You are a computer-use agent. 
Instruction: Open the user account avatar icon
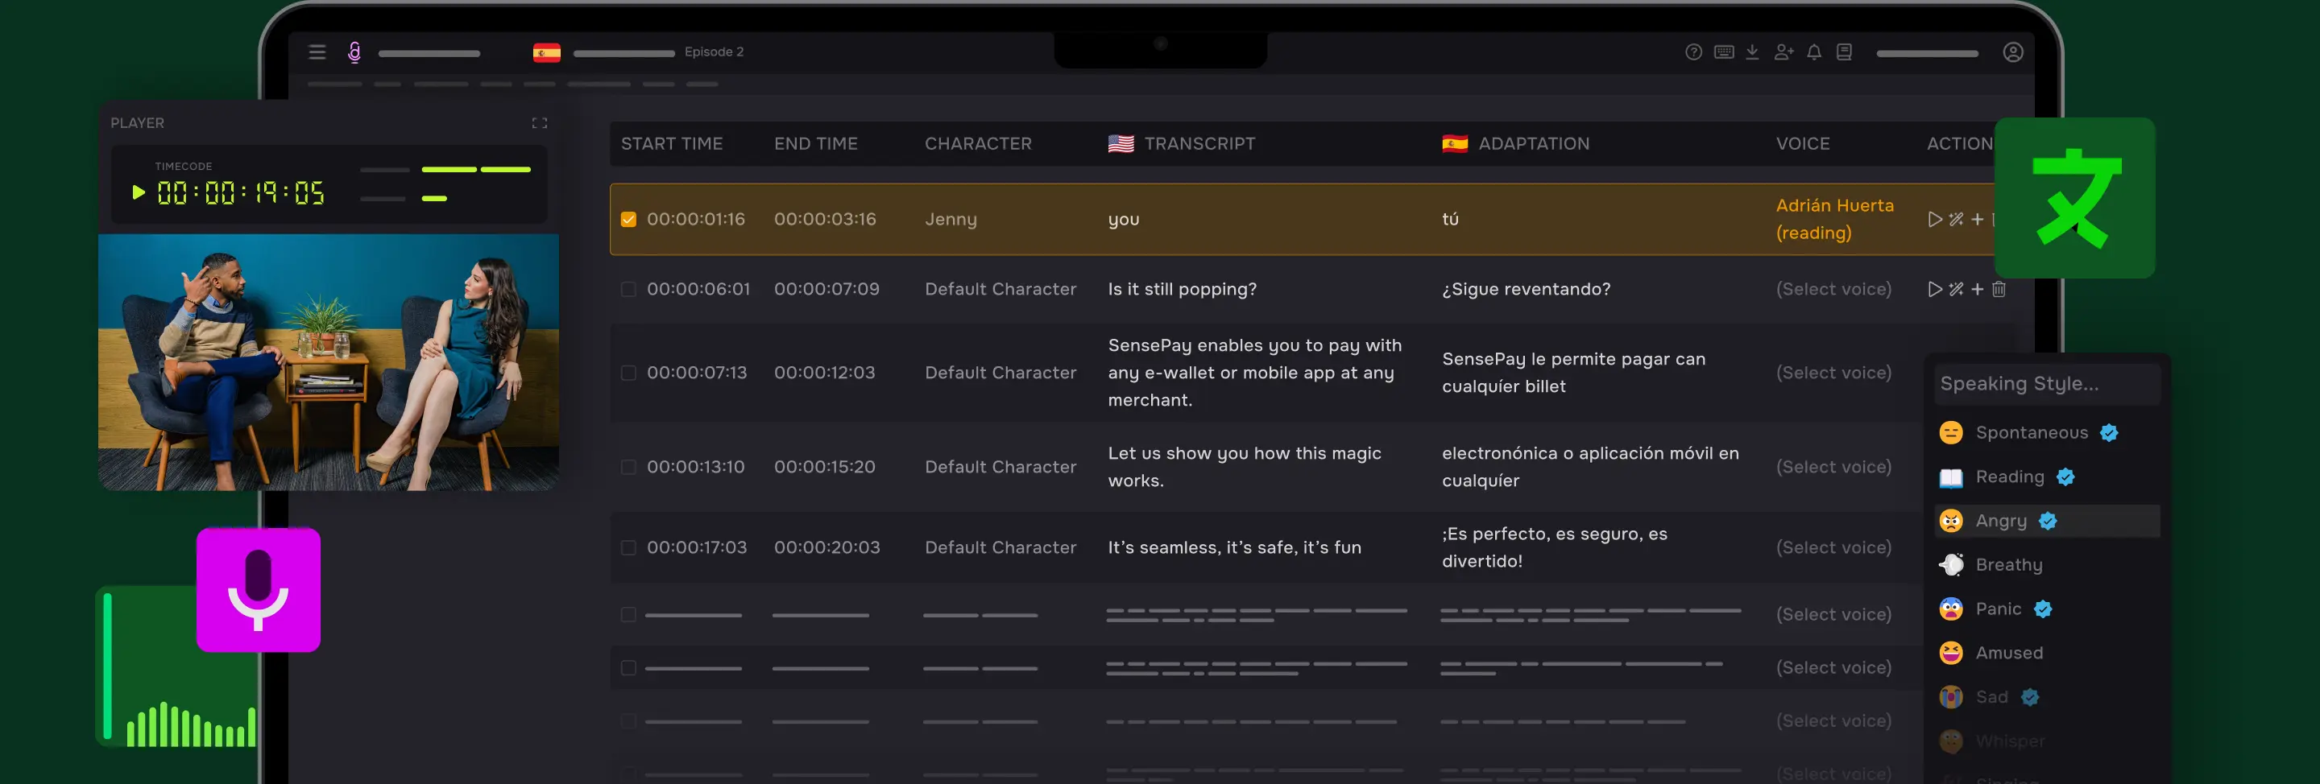pos(2013,52)
